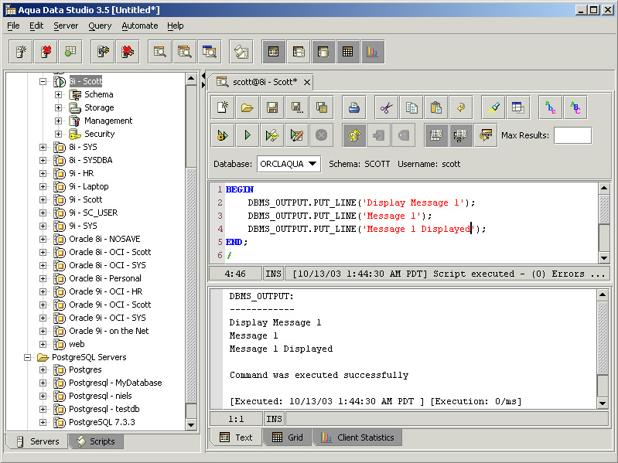Click the highlighter icon

[493, 107]
